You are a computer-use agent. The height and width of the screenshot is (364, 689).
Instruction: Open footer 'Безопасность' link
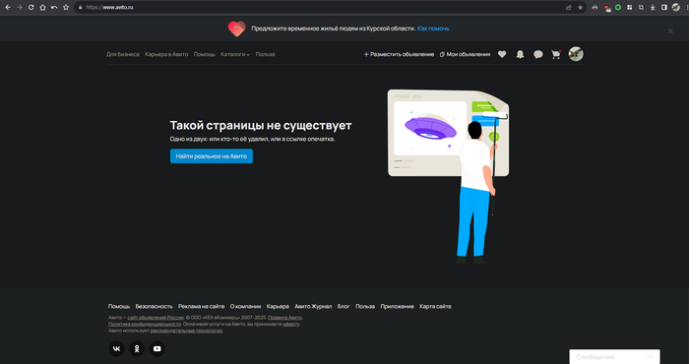coord(154,307)
